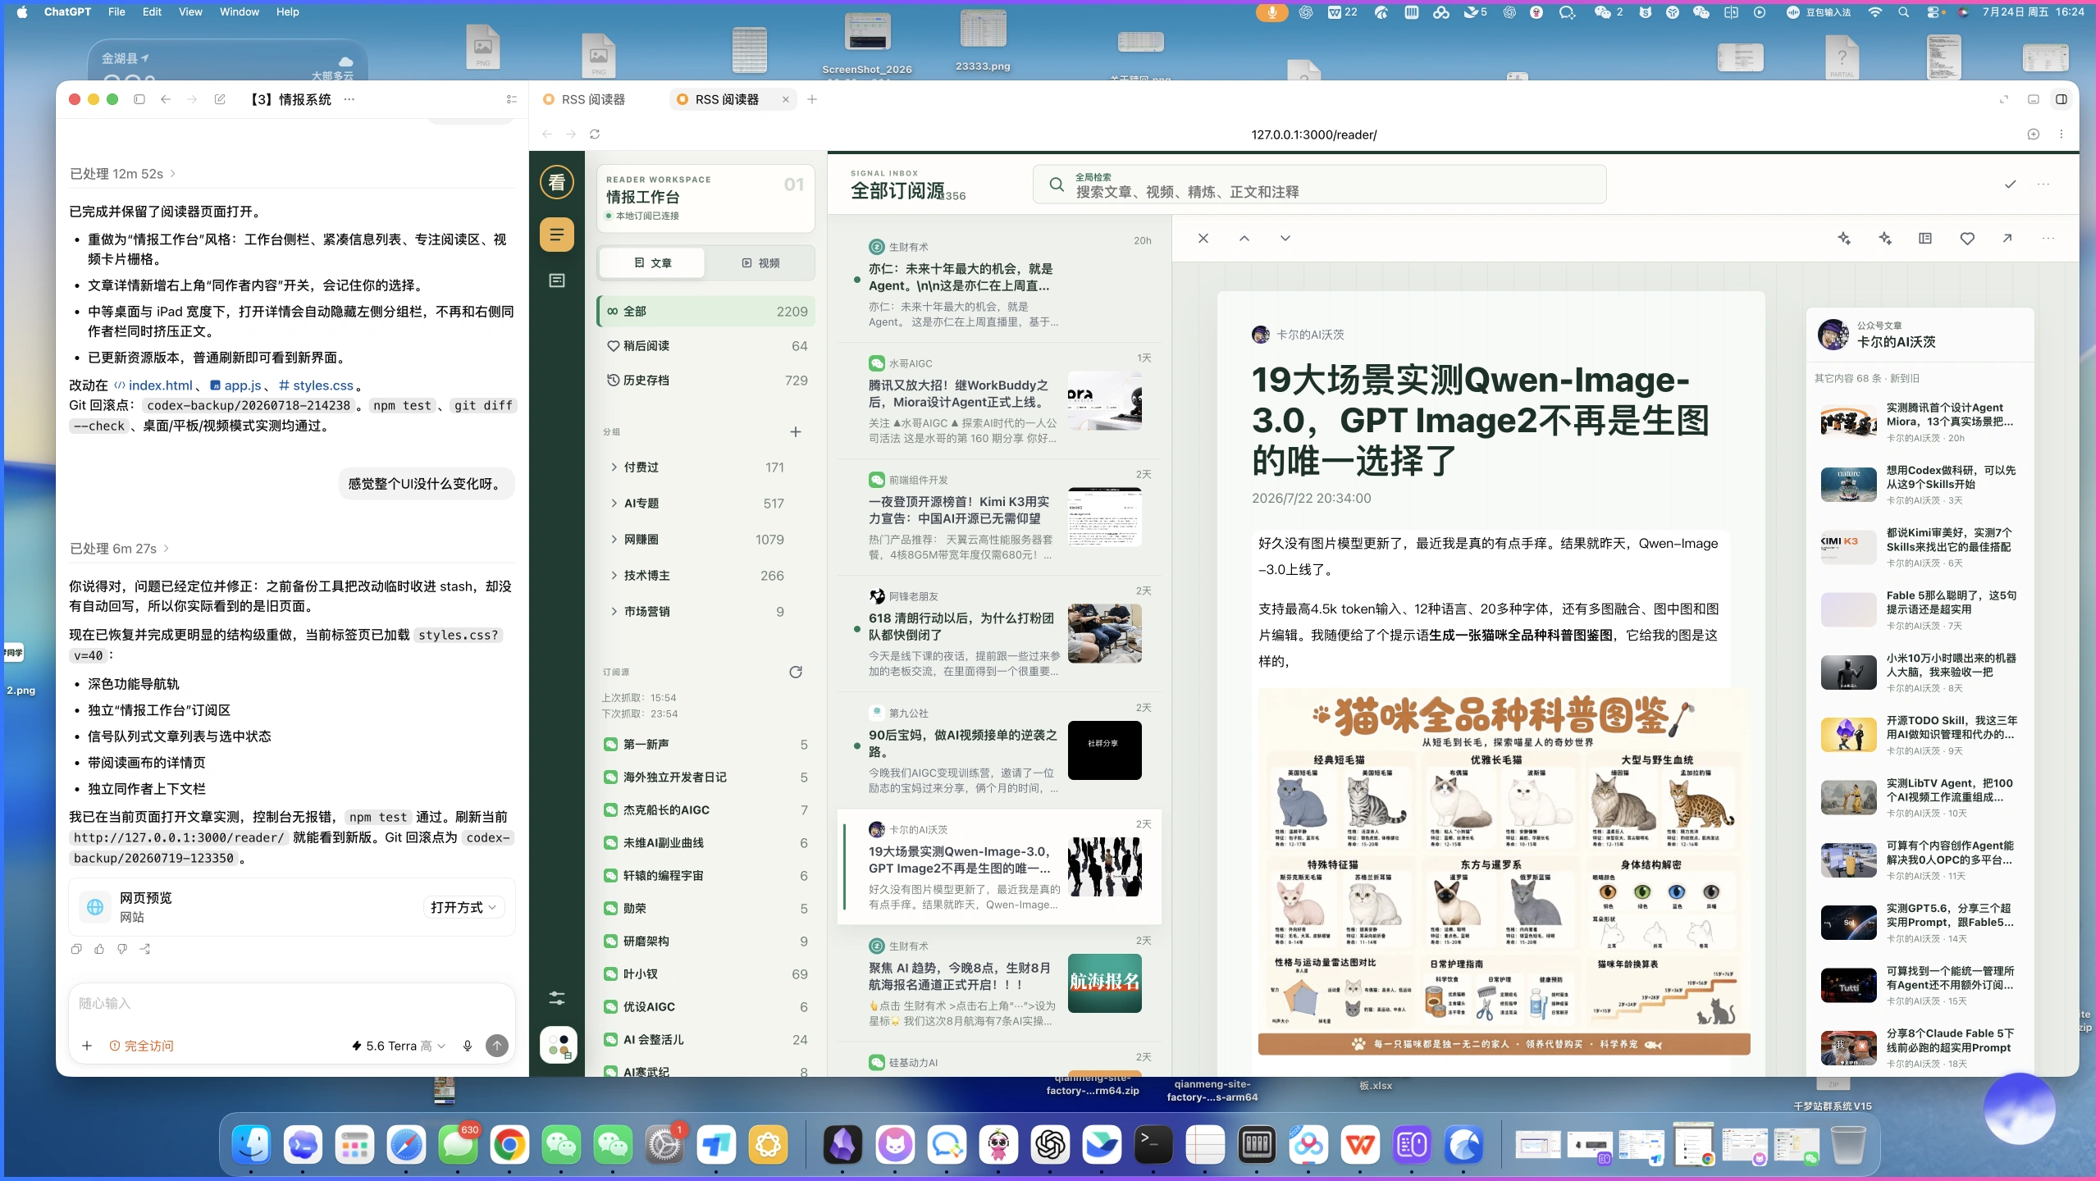Viewport: 2100px width, 1181px height.
Task: Toggle the same-author content panel icon
Action: [1925, 239]
